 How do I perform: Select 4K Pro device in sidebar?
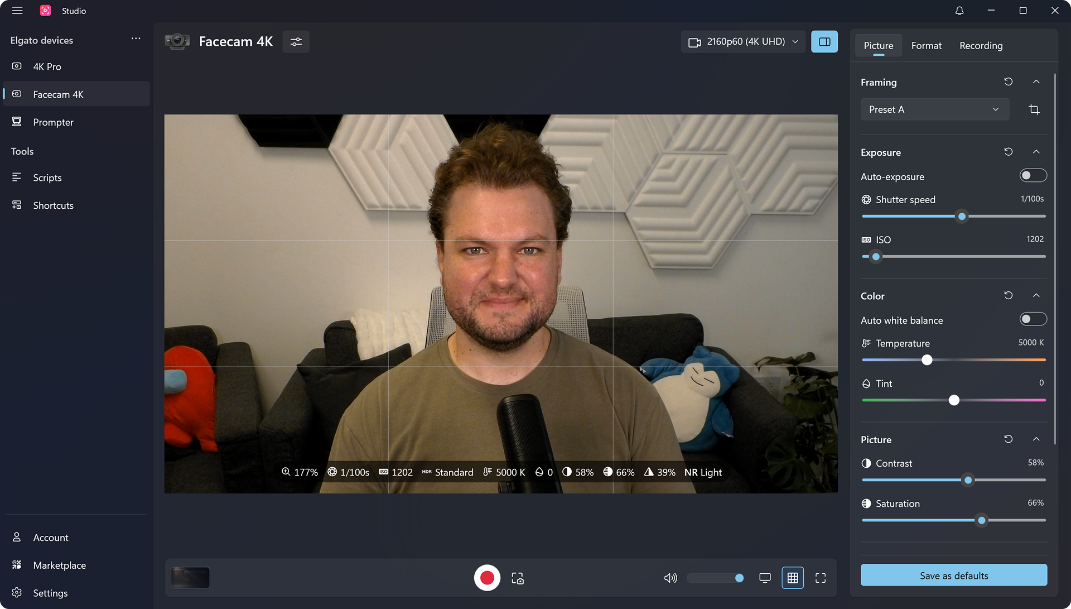(76, 66)
